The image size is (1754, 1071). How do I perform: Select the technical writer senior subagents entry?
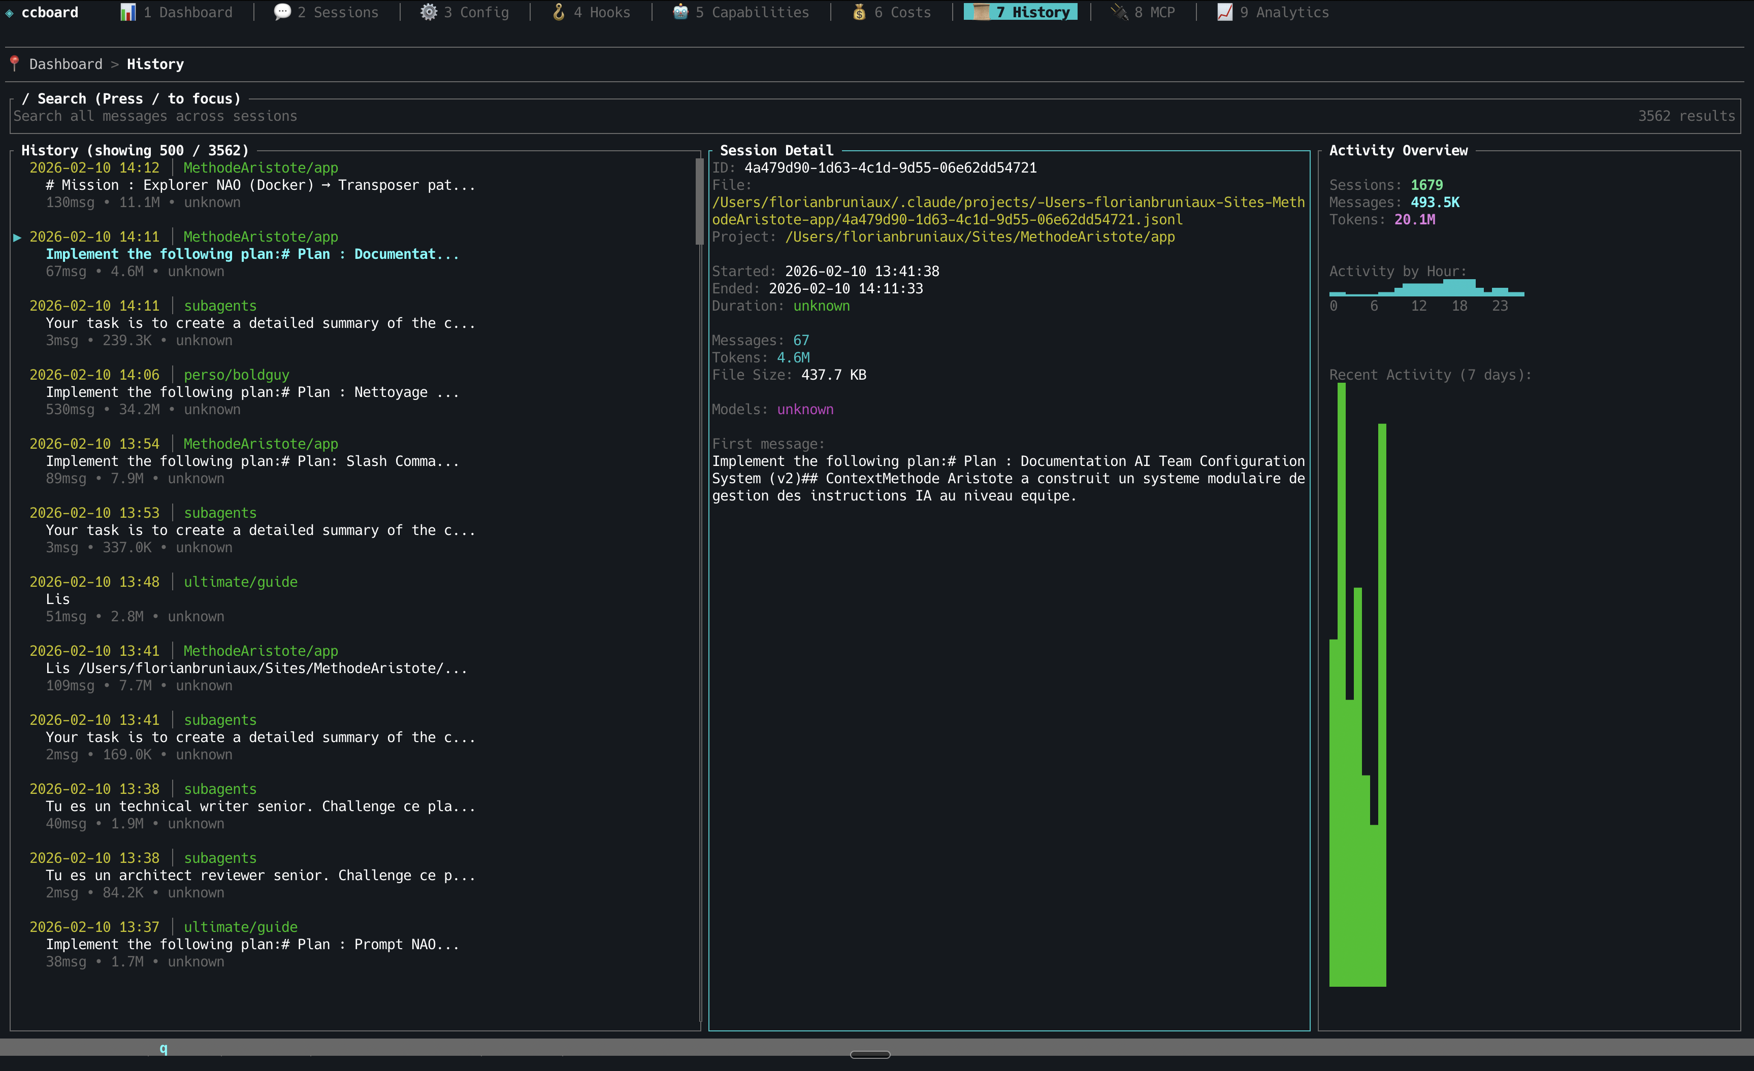click(260, 806)
